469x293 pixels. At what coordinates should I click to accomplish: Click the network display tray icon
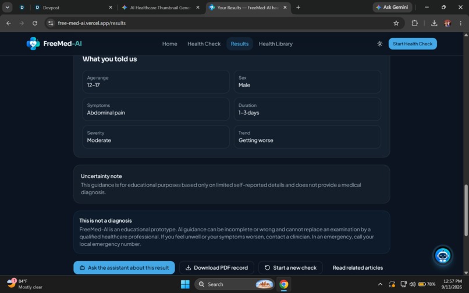(x=403, y=284)
